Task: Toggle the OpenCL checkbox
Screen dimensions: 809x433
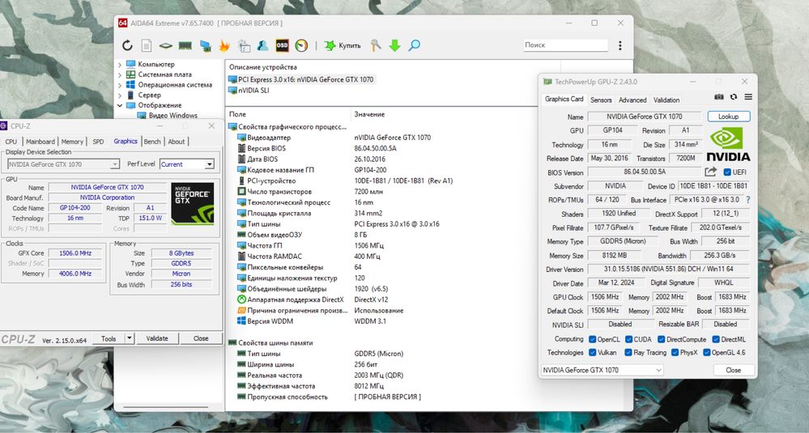Action: [x=593, y=339]
